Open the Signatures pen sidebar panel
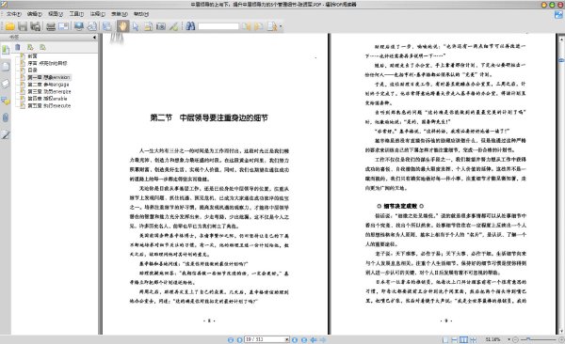 (x=6, y=134)
